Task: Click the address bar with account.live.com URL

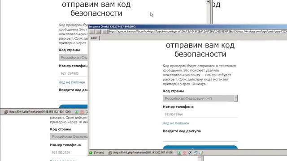Action: pyautogui.click(x=198, y=32)
